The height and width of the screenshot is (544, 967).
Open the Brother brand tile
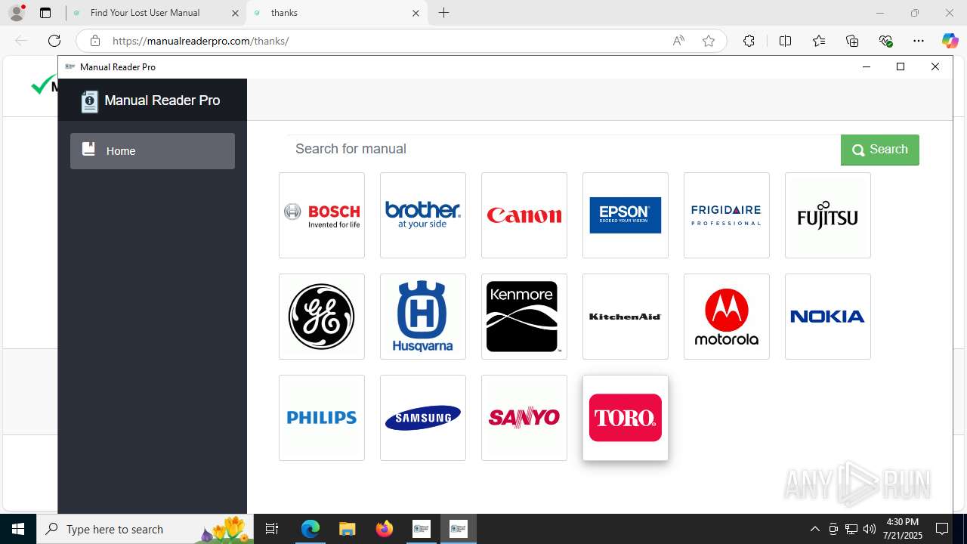coord(423,215)
